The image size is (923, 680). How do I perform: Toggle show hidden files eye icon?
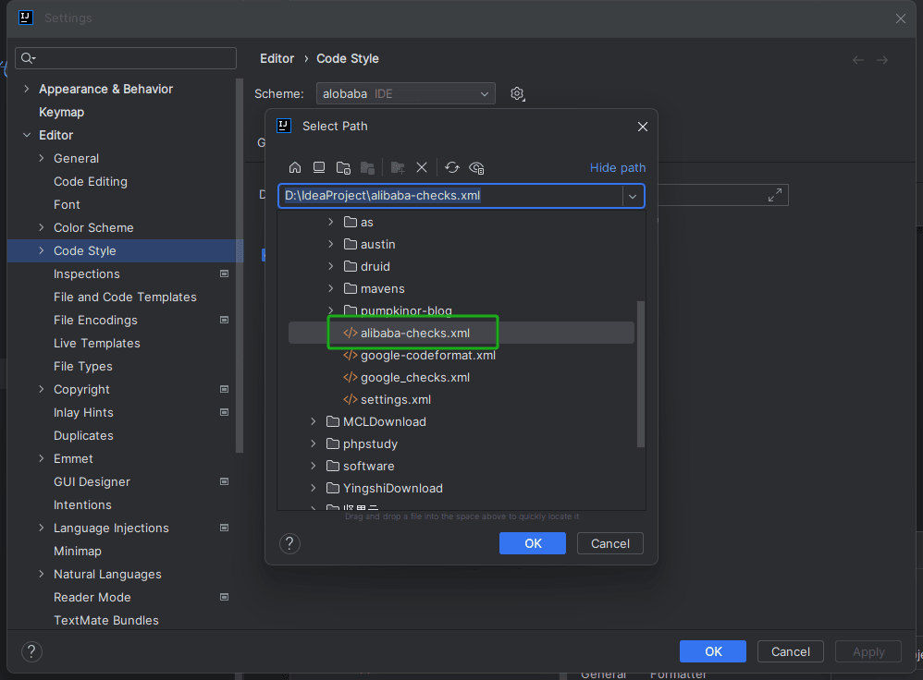477,167
